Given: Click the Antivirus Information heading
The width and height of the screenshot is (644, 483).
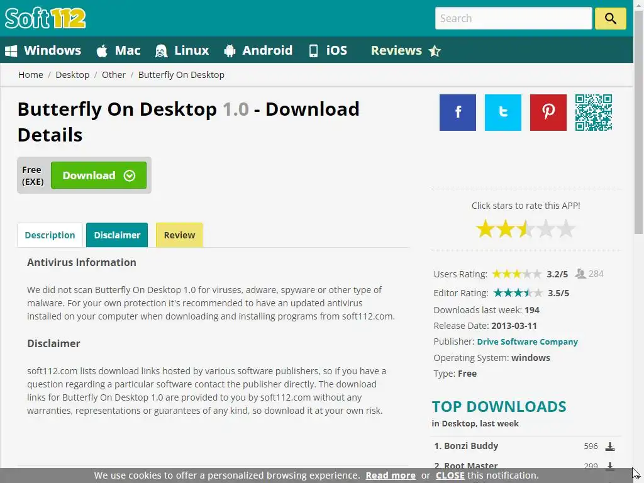Looking at the screenshot, I should tap(81, 262).
